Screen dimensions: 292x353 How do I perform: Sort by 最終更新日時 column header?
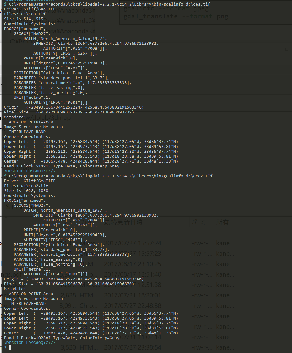(x=123, y=222)
